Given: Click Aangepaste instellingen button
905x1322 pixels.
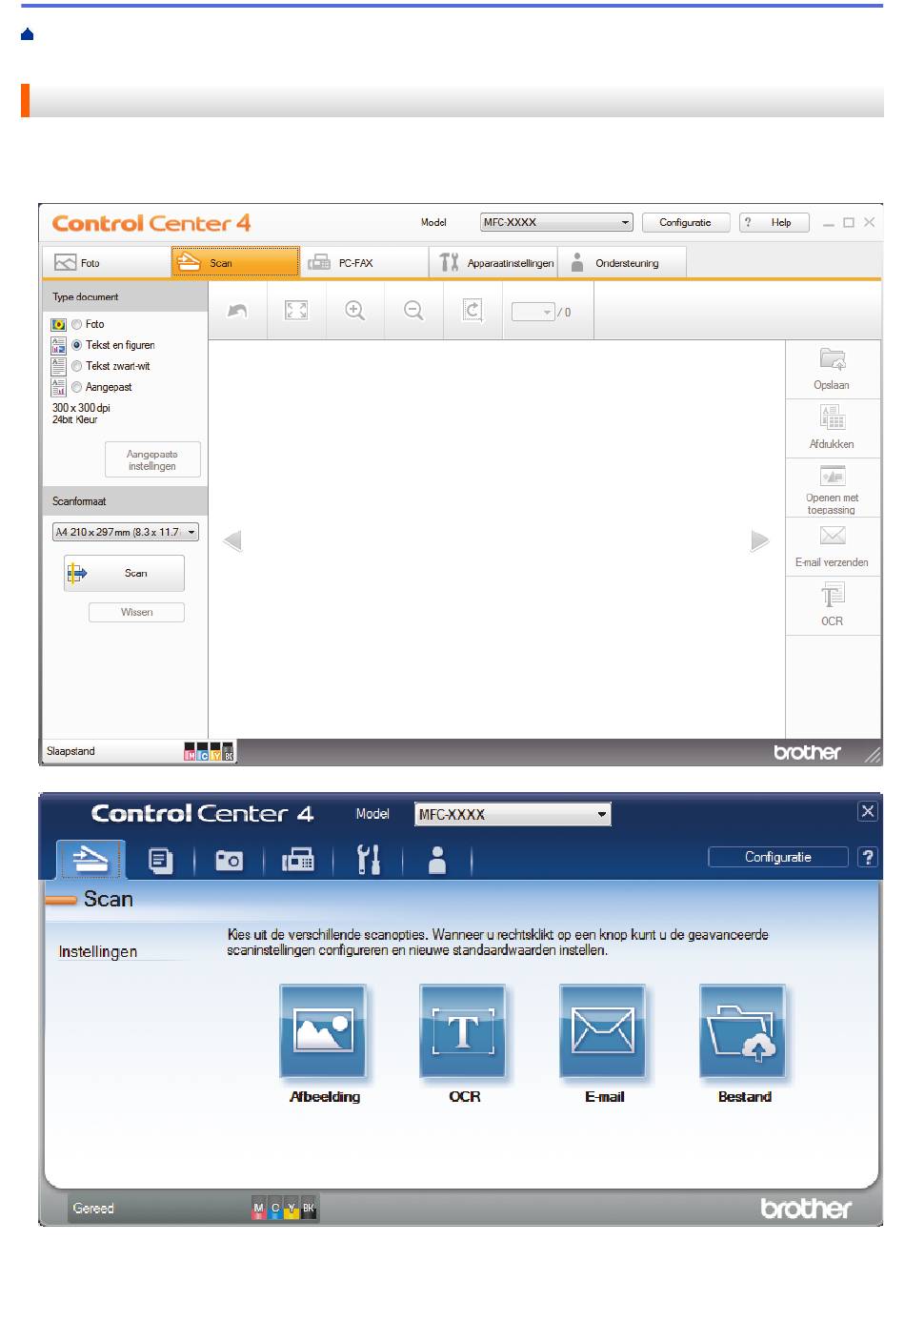Looking at the screenshot, I should click(152, 459).
